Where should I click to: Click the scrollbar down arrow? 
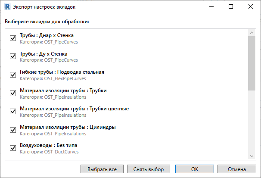click(252, 156)
